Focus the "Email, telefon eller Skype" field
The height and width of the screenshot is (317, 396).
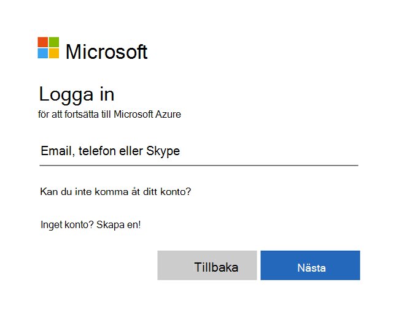pyautogui.click(x=198, y=151)
